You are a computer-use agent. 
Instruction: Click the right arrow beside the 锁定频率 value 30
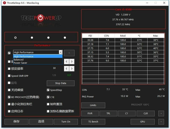[72, 69]
